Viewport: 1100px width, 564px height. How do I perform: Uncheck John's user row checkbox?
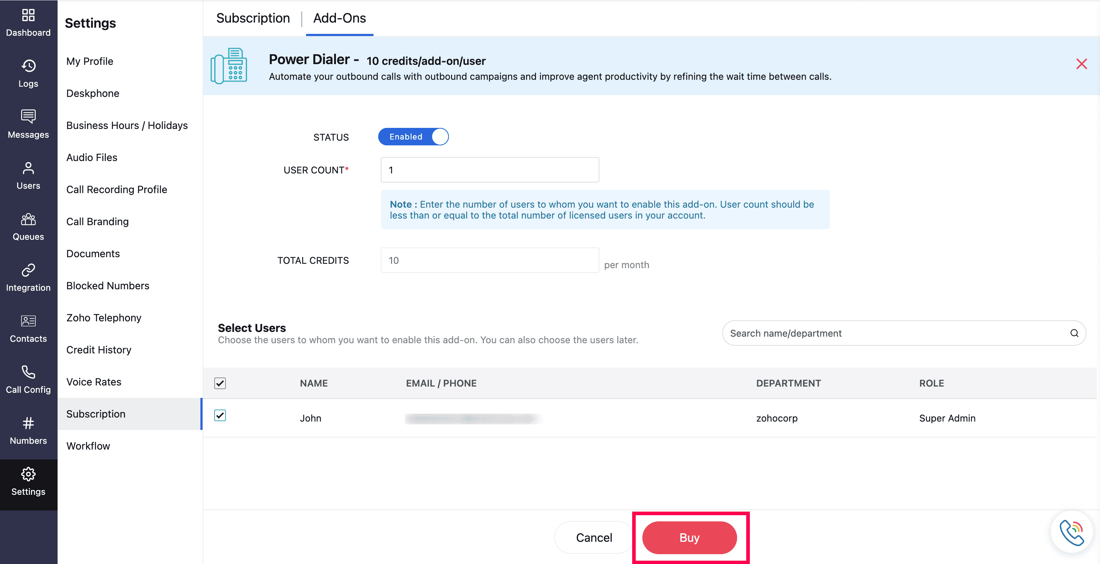click(x=220, y=415)
